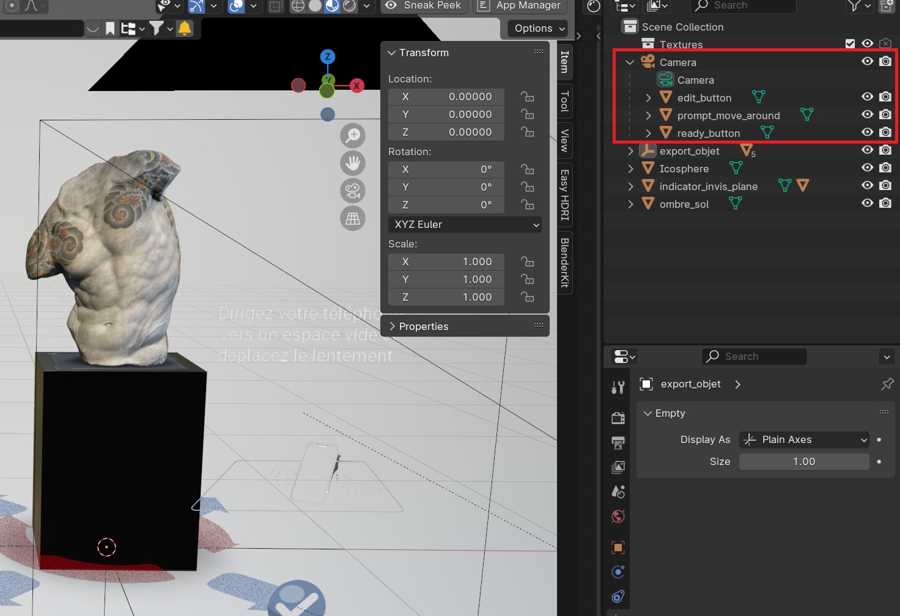The image size is (900, 616).
Task: Disable ombre_sol in renders
Action: tap(885, 203)
